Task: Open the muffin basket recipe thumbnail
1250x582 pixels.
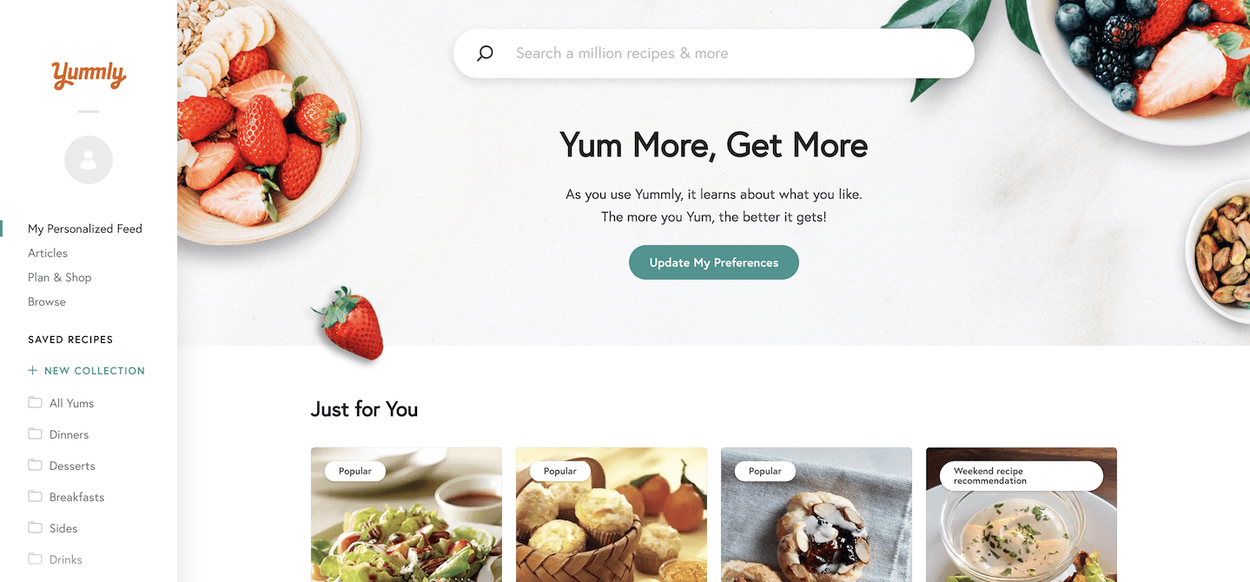Action: click(612, 514)
